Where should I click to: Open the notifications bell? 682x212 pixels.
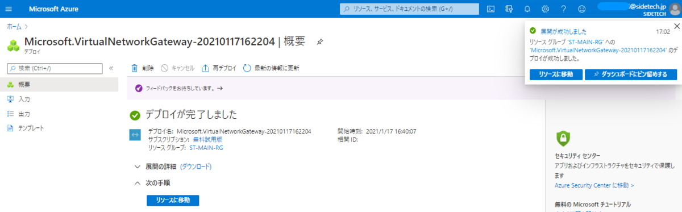click(527, 9)
